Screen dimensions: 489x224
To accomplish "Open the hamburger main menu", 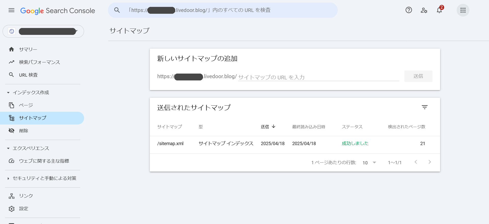I will (x=11, y=10).
